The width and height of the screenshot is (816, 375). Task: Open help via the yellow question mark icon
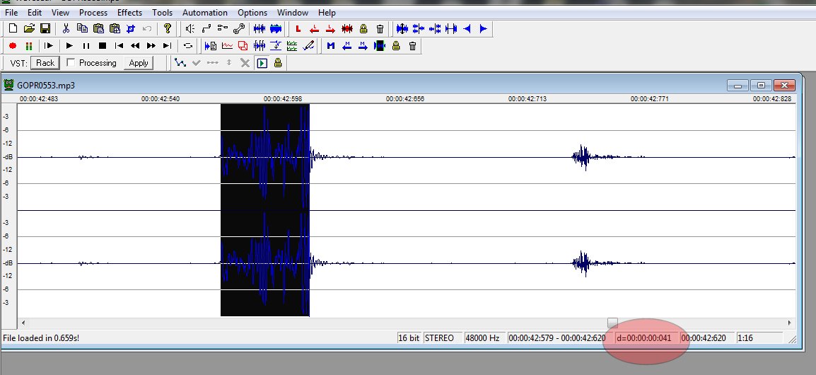[x=167, y=28]
